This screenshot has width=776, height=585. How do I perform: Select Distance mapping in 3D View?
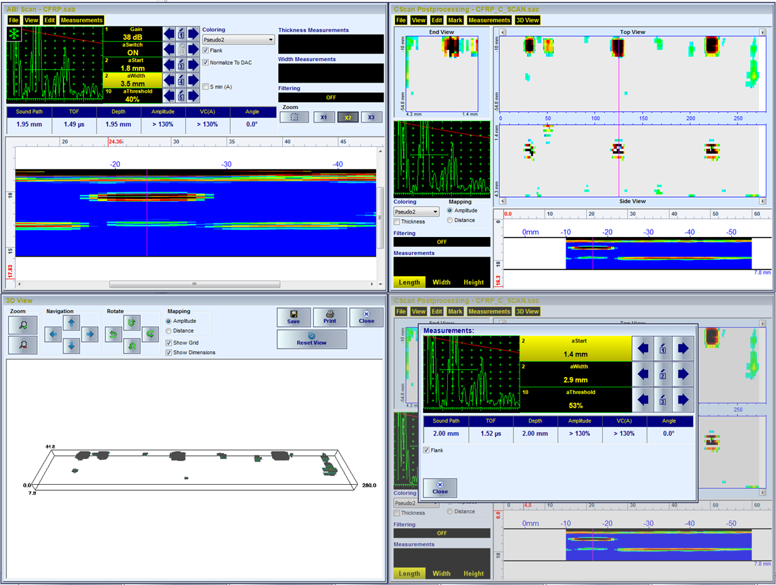(x=168, y=331)
